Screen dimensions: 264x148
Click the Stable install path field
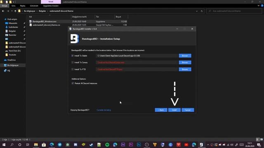(137, 56)
